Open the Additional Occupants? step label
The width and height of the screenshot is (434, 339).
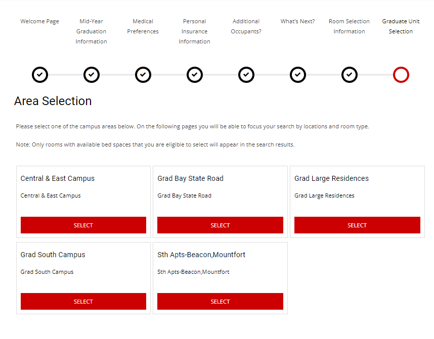click(x=246, y=26)
